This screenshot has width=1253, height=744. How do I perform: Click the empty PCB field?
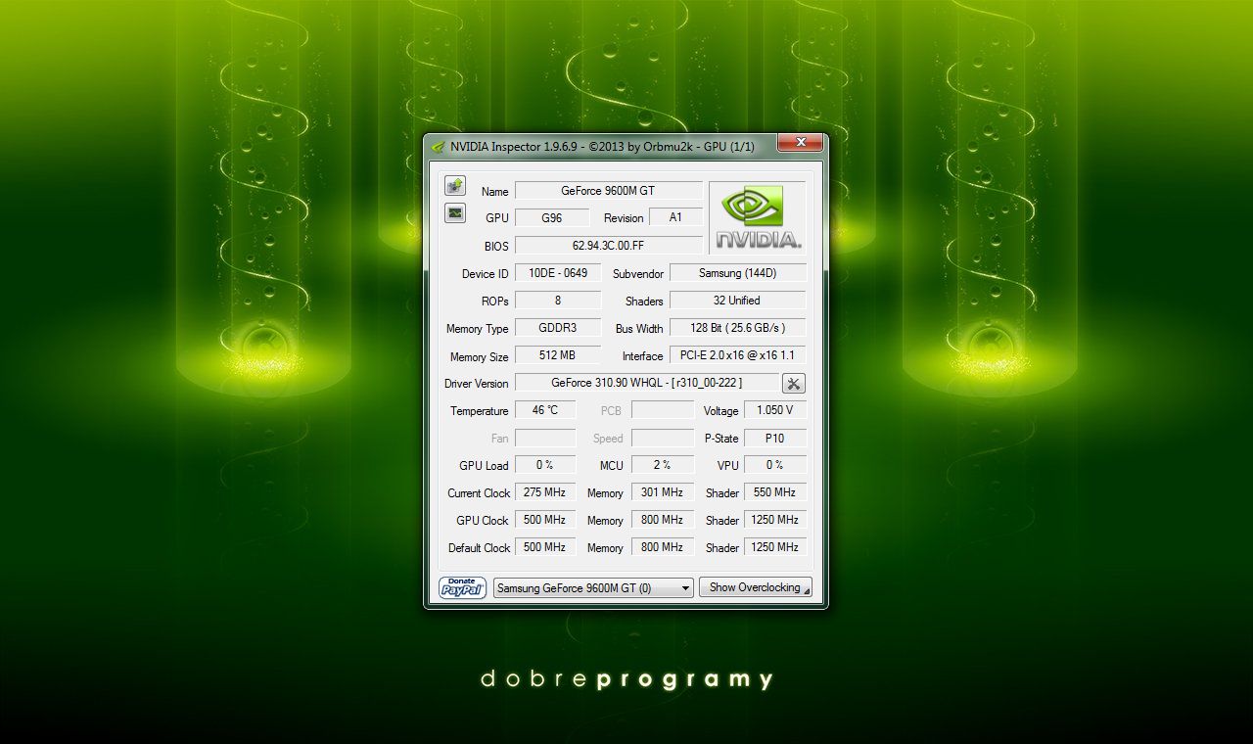point(663,410)
